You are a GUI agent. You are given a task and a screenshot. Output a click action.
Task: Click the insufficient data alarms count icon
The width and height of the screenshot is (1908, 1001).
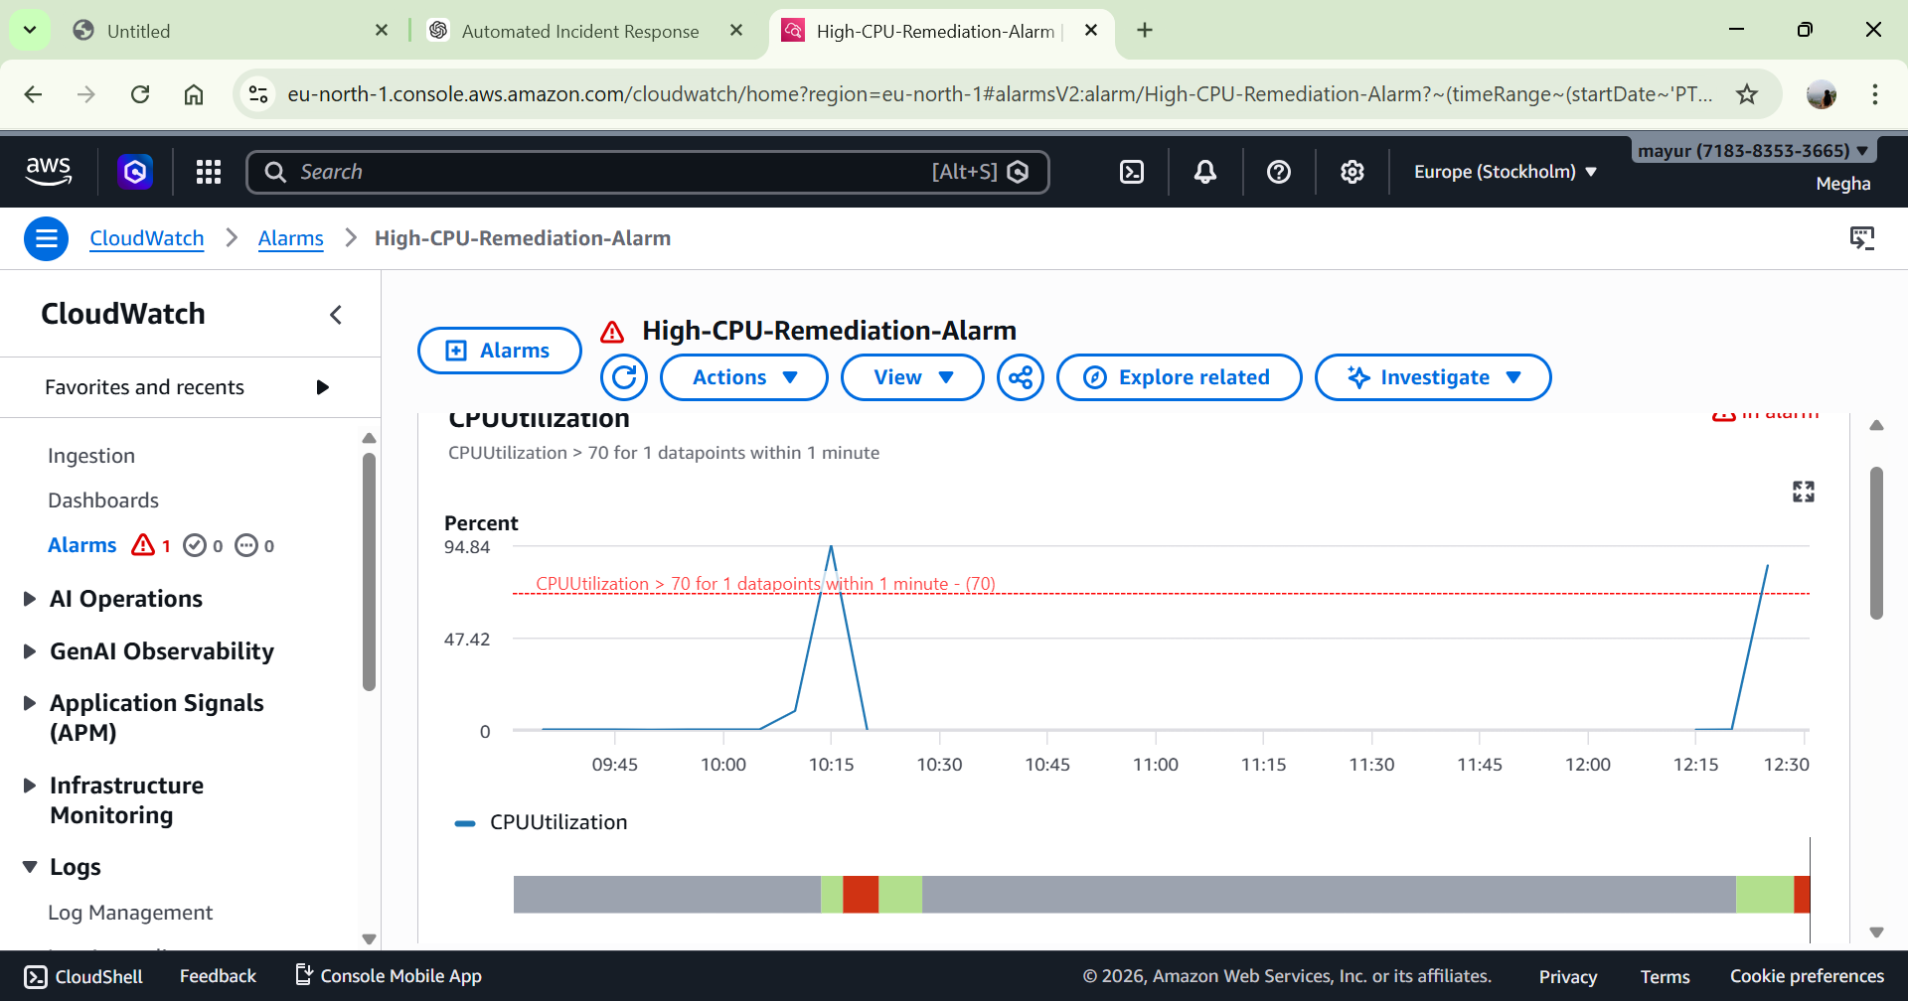(246, 545)
